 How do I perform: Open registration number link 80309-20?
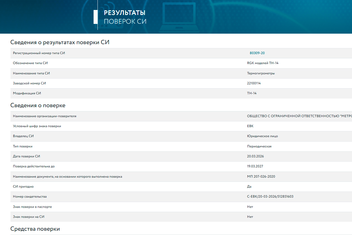257,53
